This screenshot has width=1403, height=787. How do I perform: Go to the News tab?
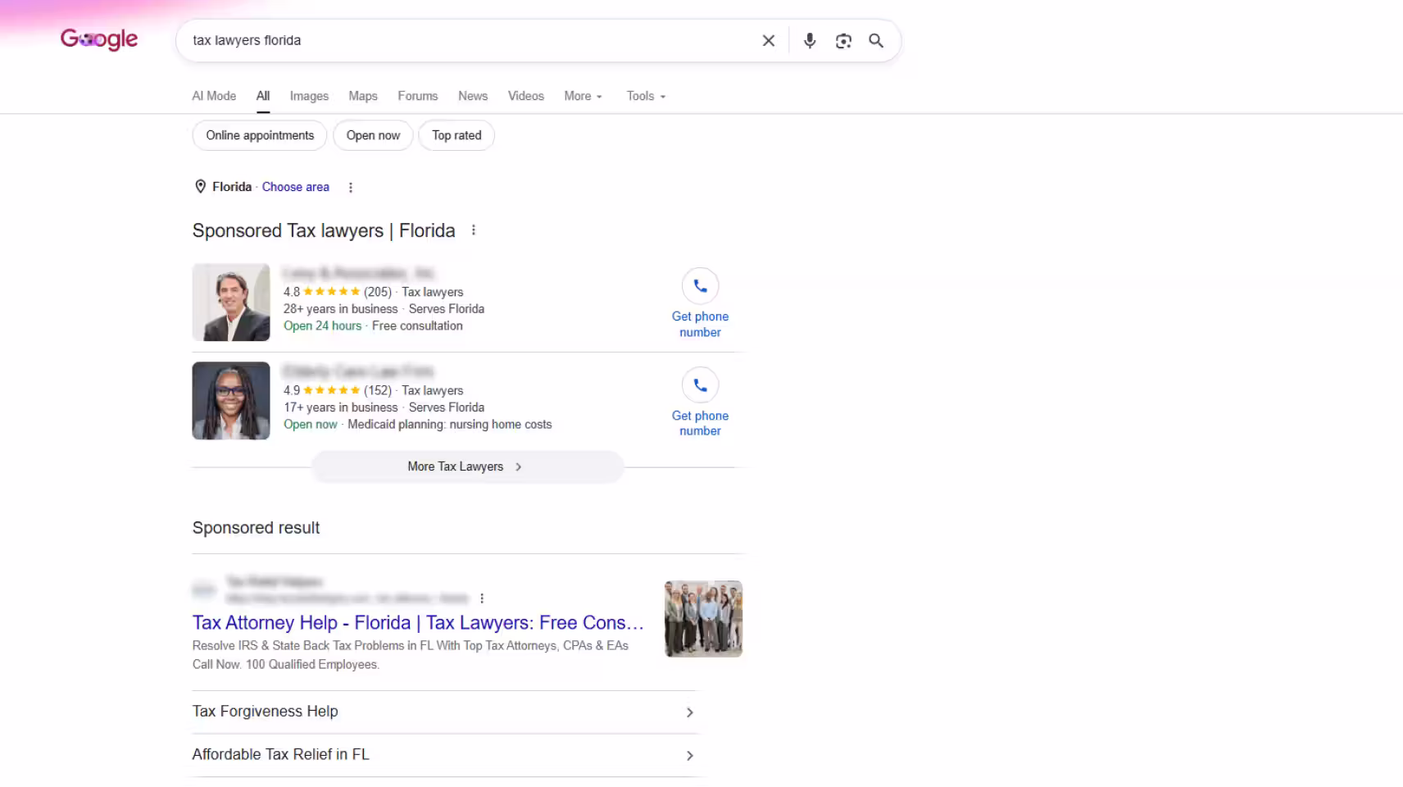point(473,96)
